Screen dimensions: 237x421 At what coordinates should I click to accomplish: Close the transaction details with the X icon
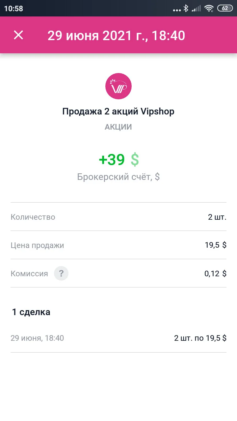point(18,35)
